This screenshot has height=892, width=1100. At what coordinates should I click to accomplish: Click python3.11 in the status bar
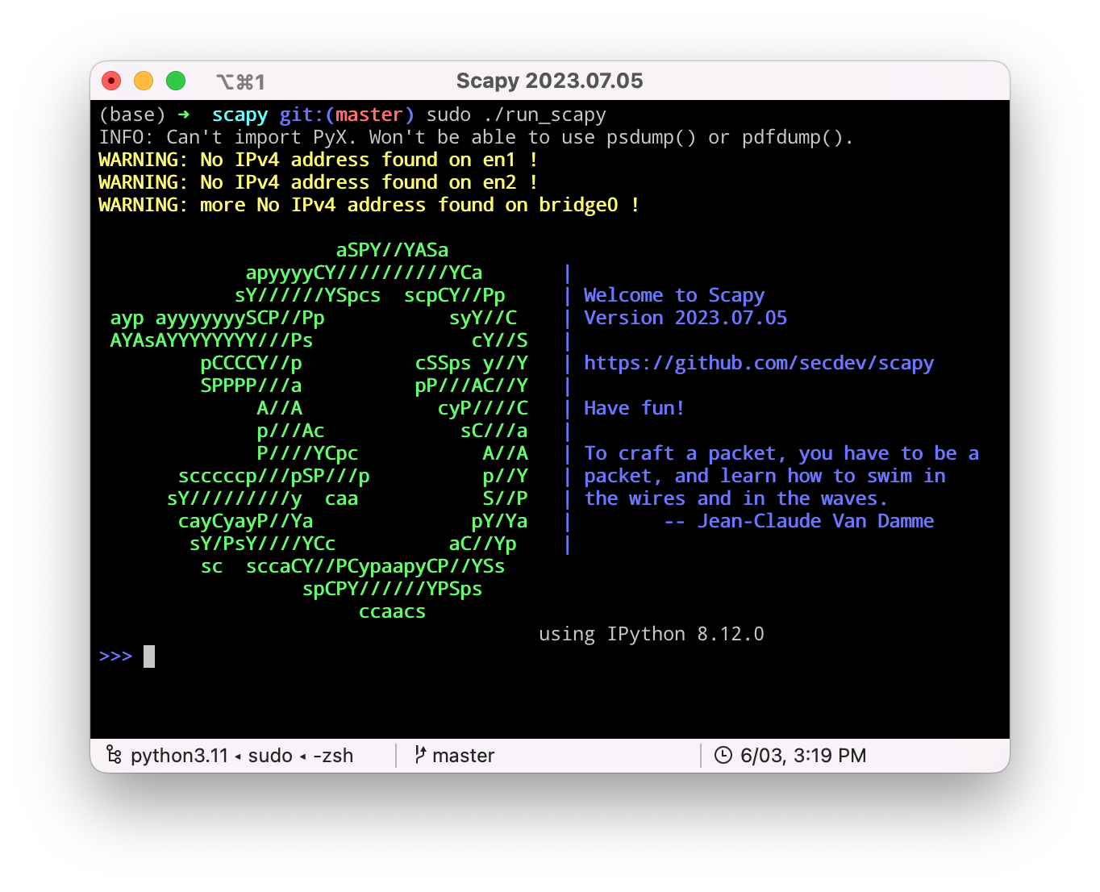point(179,756)
